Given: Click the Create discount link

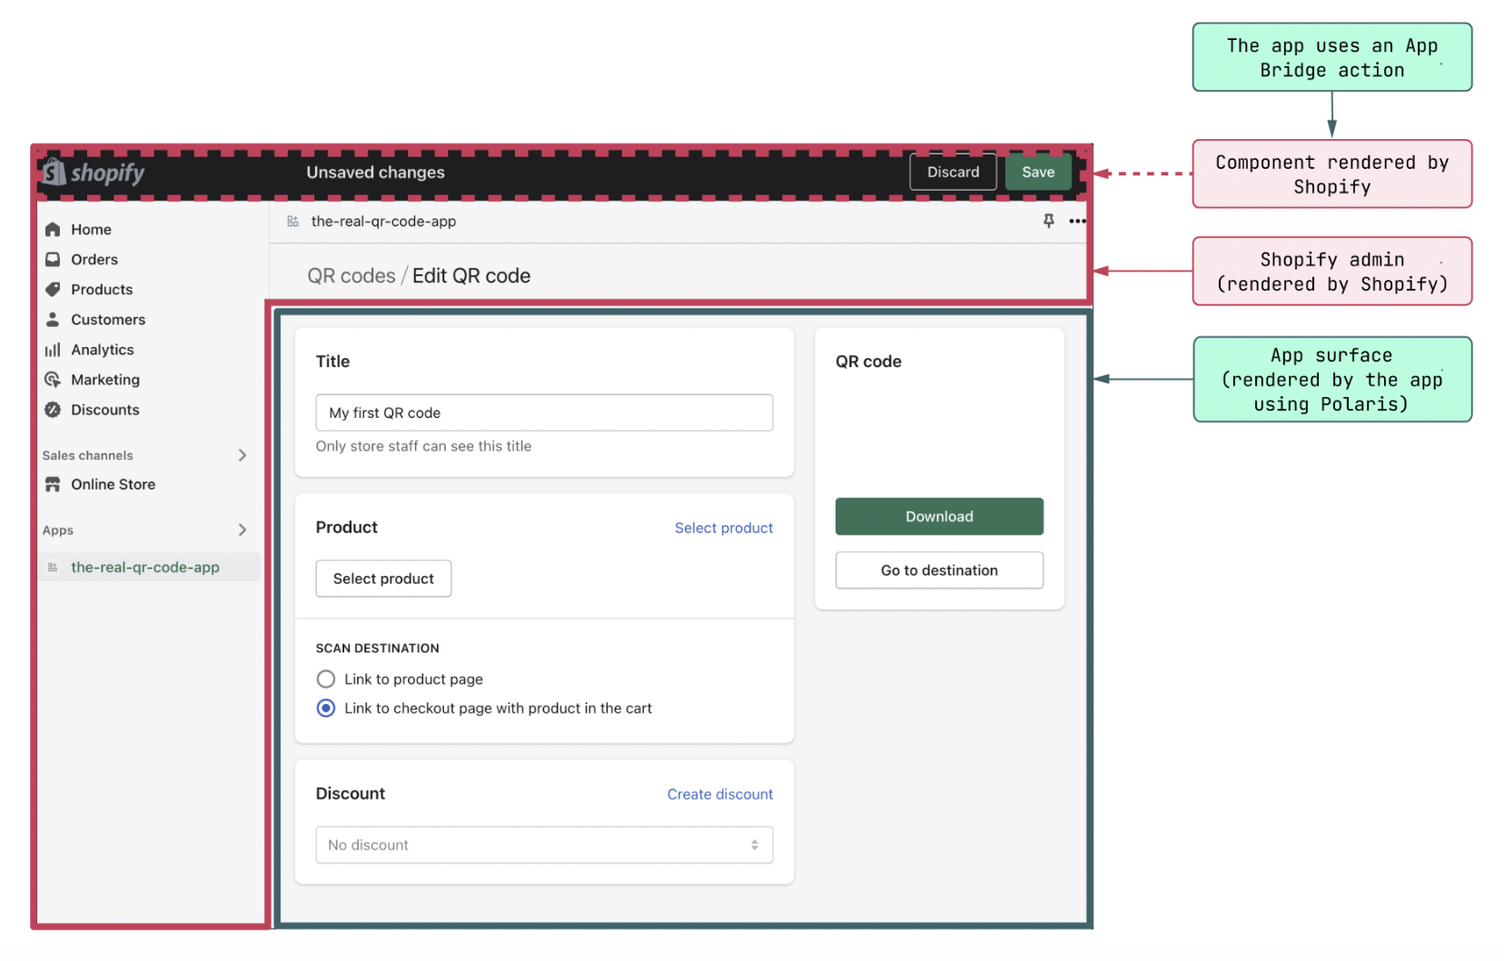Looking at the screenshot, I should [719, 794].
